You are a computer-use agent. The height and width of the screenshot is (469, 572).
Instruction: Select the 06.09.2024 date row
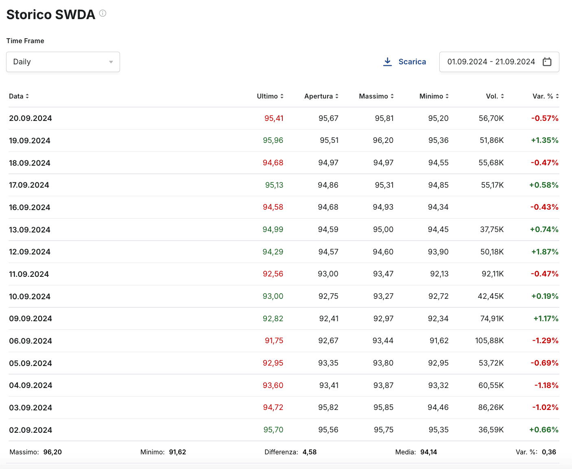coord(284,341)
